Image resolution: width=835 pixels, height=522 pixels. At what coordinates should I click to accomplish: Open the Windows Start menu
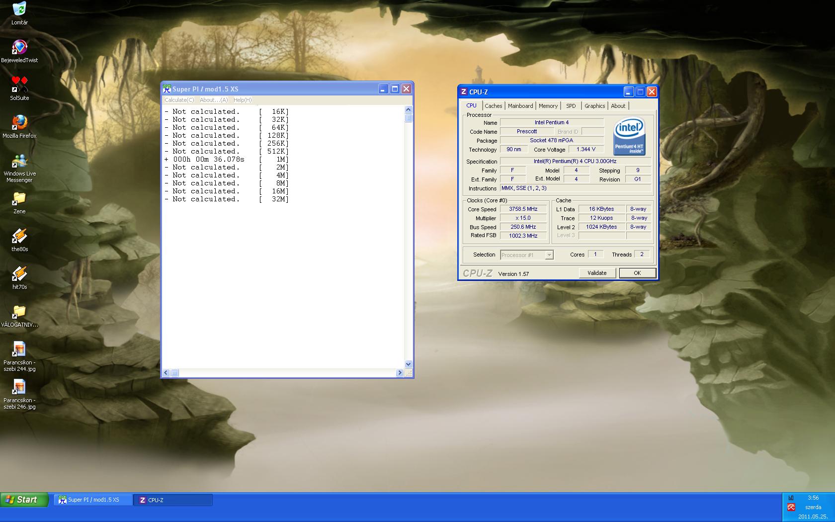point(24,500)
